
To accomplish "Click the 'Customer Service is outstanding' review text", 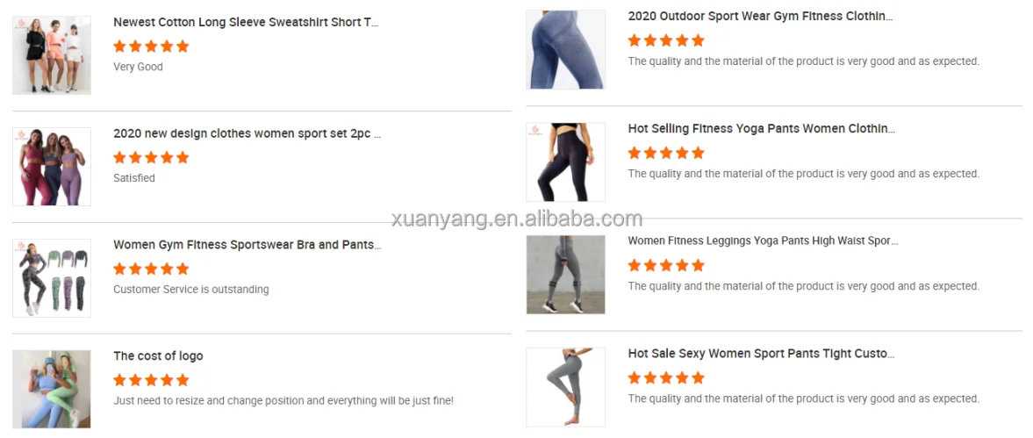I will tap(191, 289).
